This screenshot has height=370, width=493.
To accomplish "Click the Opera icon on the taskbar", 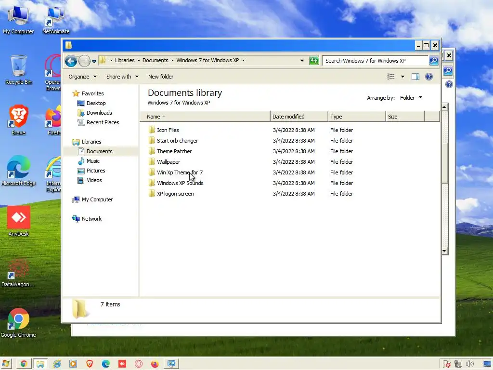I will pos(139,364).
